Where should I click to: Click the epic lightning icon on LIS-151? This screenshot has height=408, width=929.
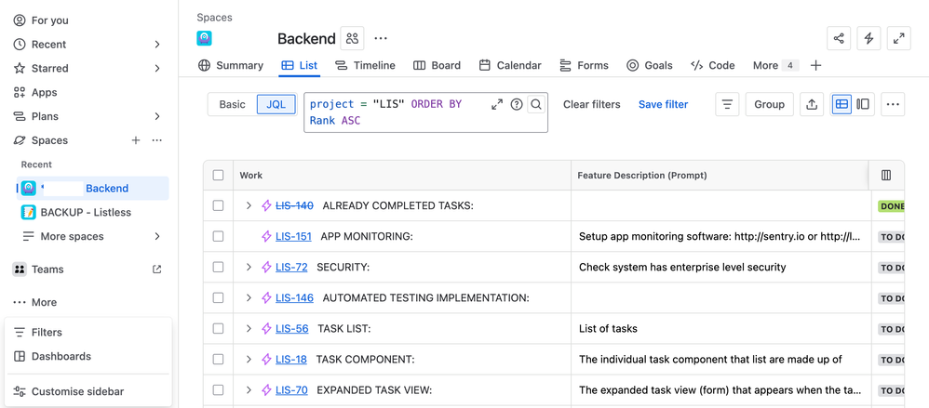[x=266, y=236]
